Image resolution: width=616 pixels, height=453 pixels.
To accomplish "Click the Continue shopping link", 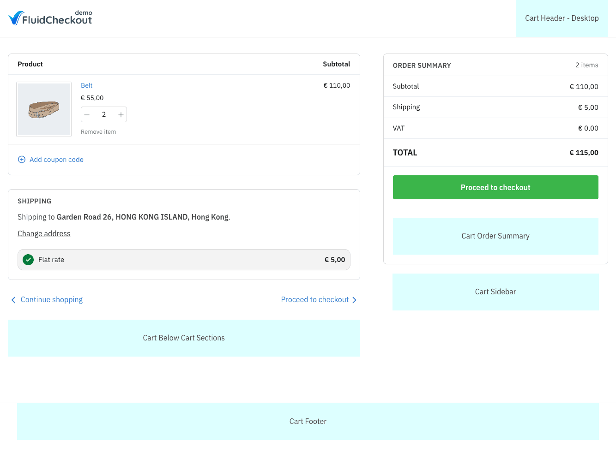I will pyautogui.click(x=51, y=299).
